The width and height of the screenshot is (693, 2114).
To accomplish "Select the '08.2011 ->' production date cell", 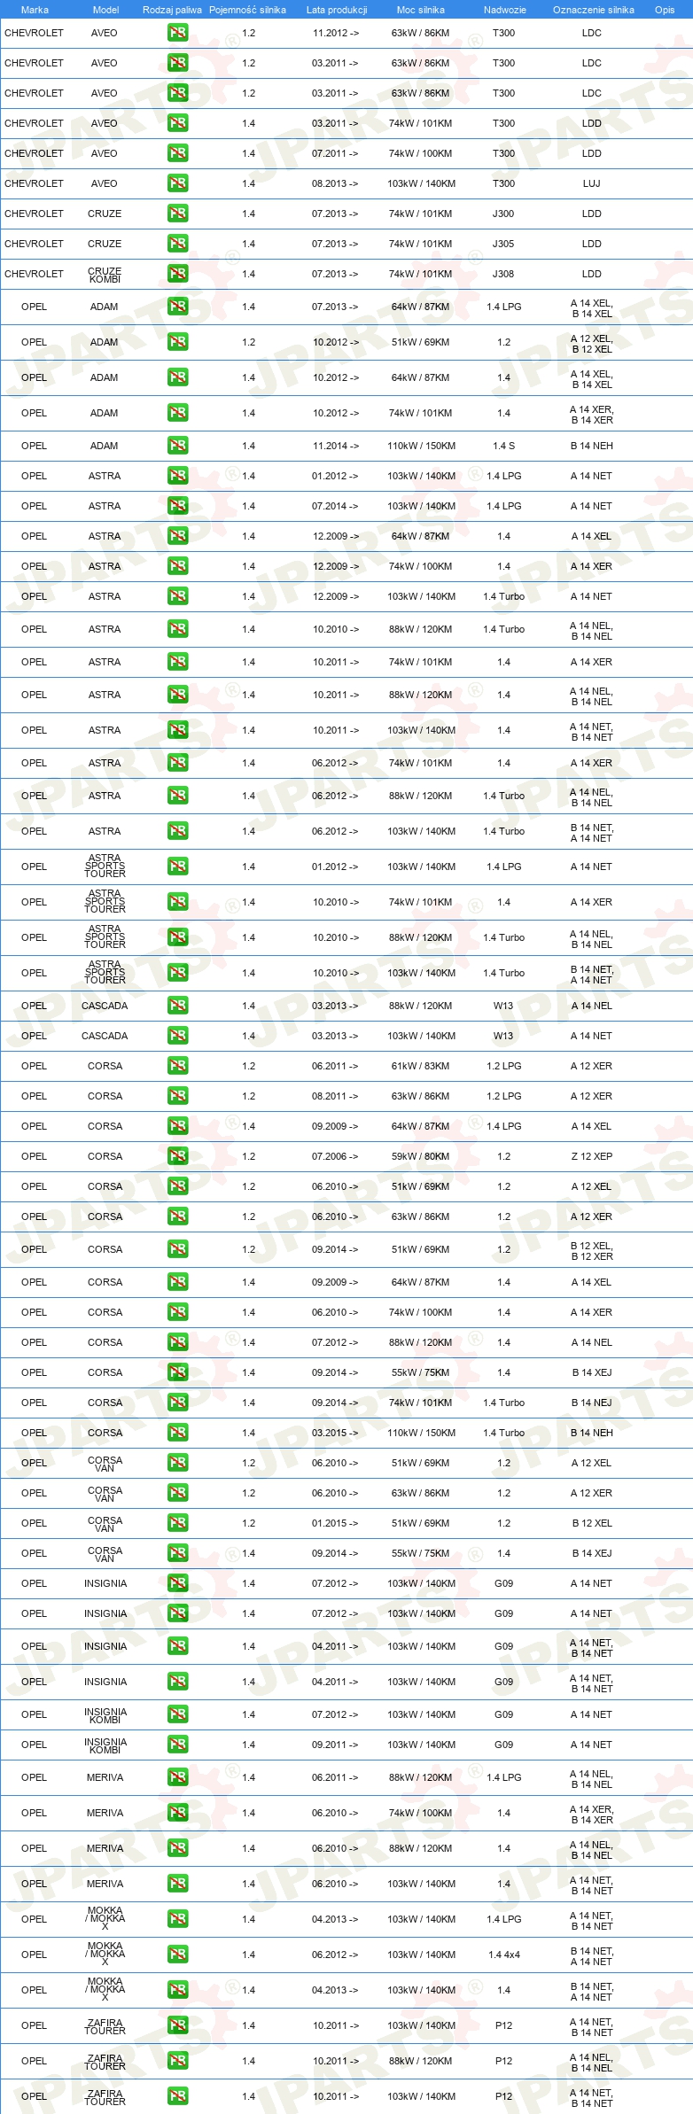I will click(x=336, y=1096).
